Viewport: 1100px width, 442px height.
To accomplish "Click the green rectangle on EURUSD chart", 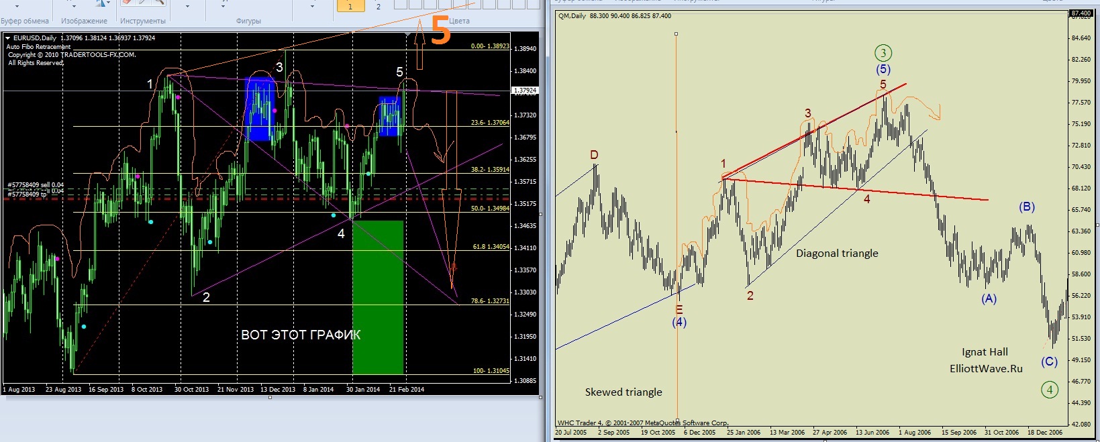I will [x=378, y=297].
